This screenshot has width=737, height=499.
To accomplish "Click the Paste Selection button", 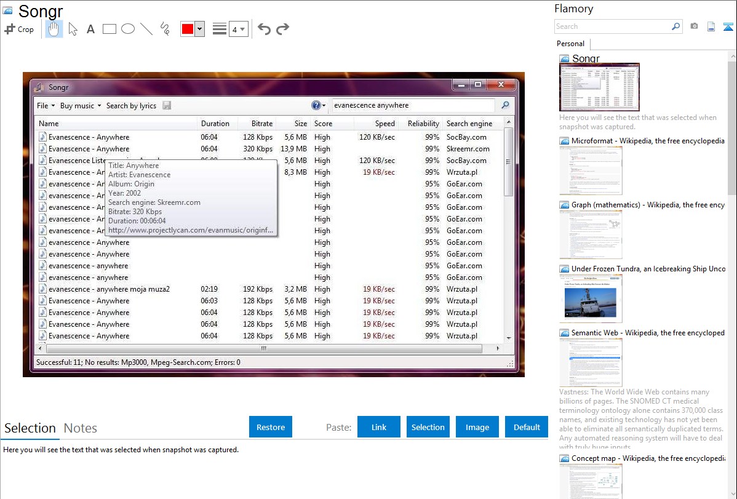I will (x=428, y=427).
